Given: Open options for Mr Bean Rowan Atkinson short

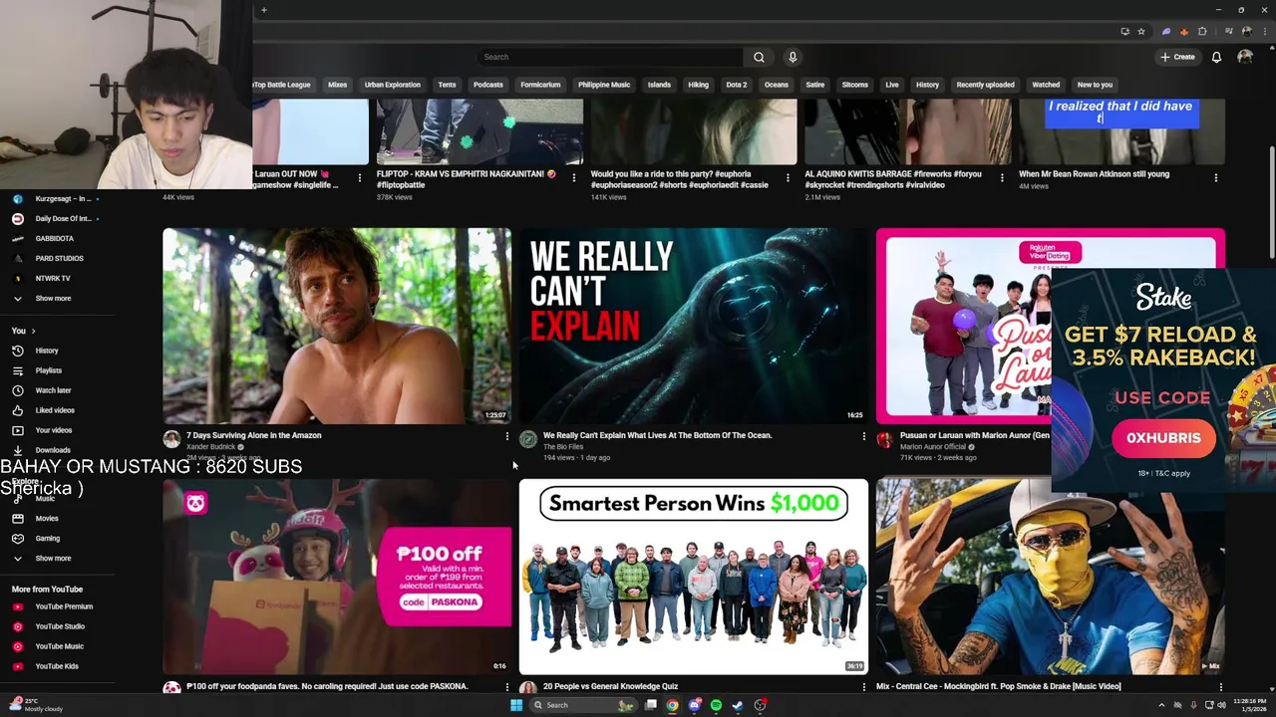Looking at the screenshot, I should point(1216,177).
